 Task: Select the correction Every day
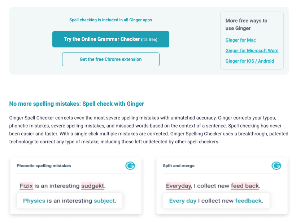(183, 201)
